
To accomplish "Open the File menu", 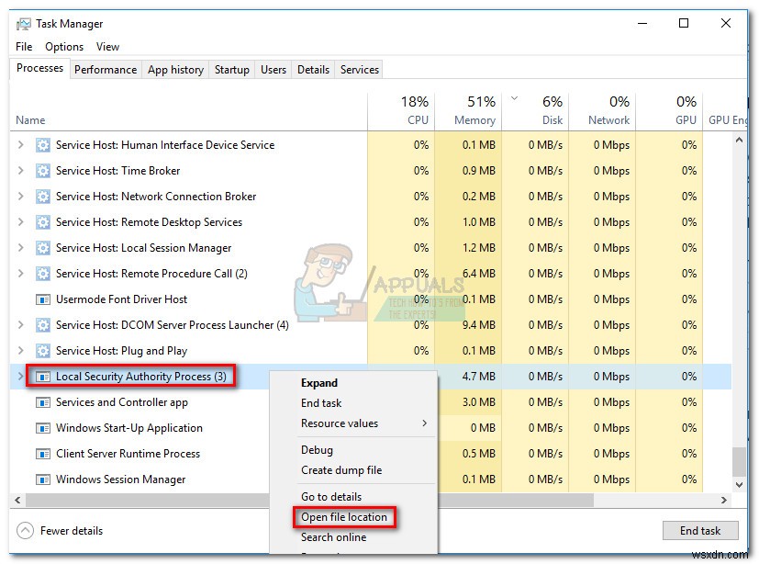I will 24,47.
